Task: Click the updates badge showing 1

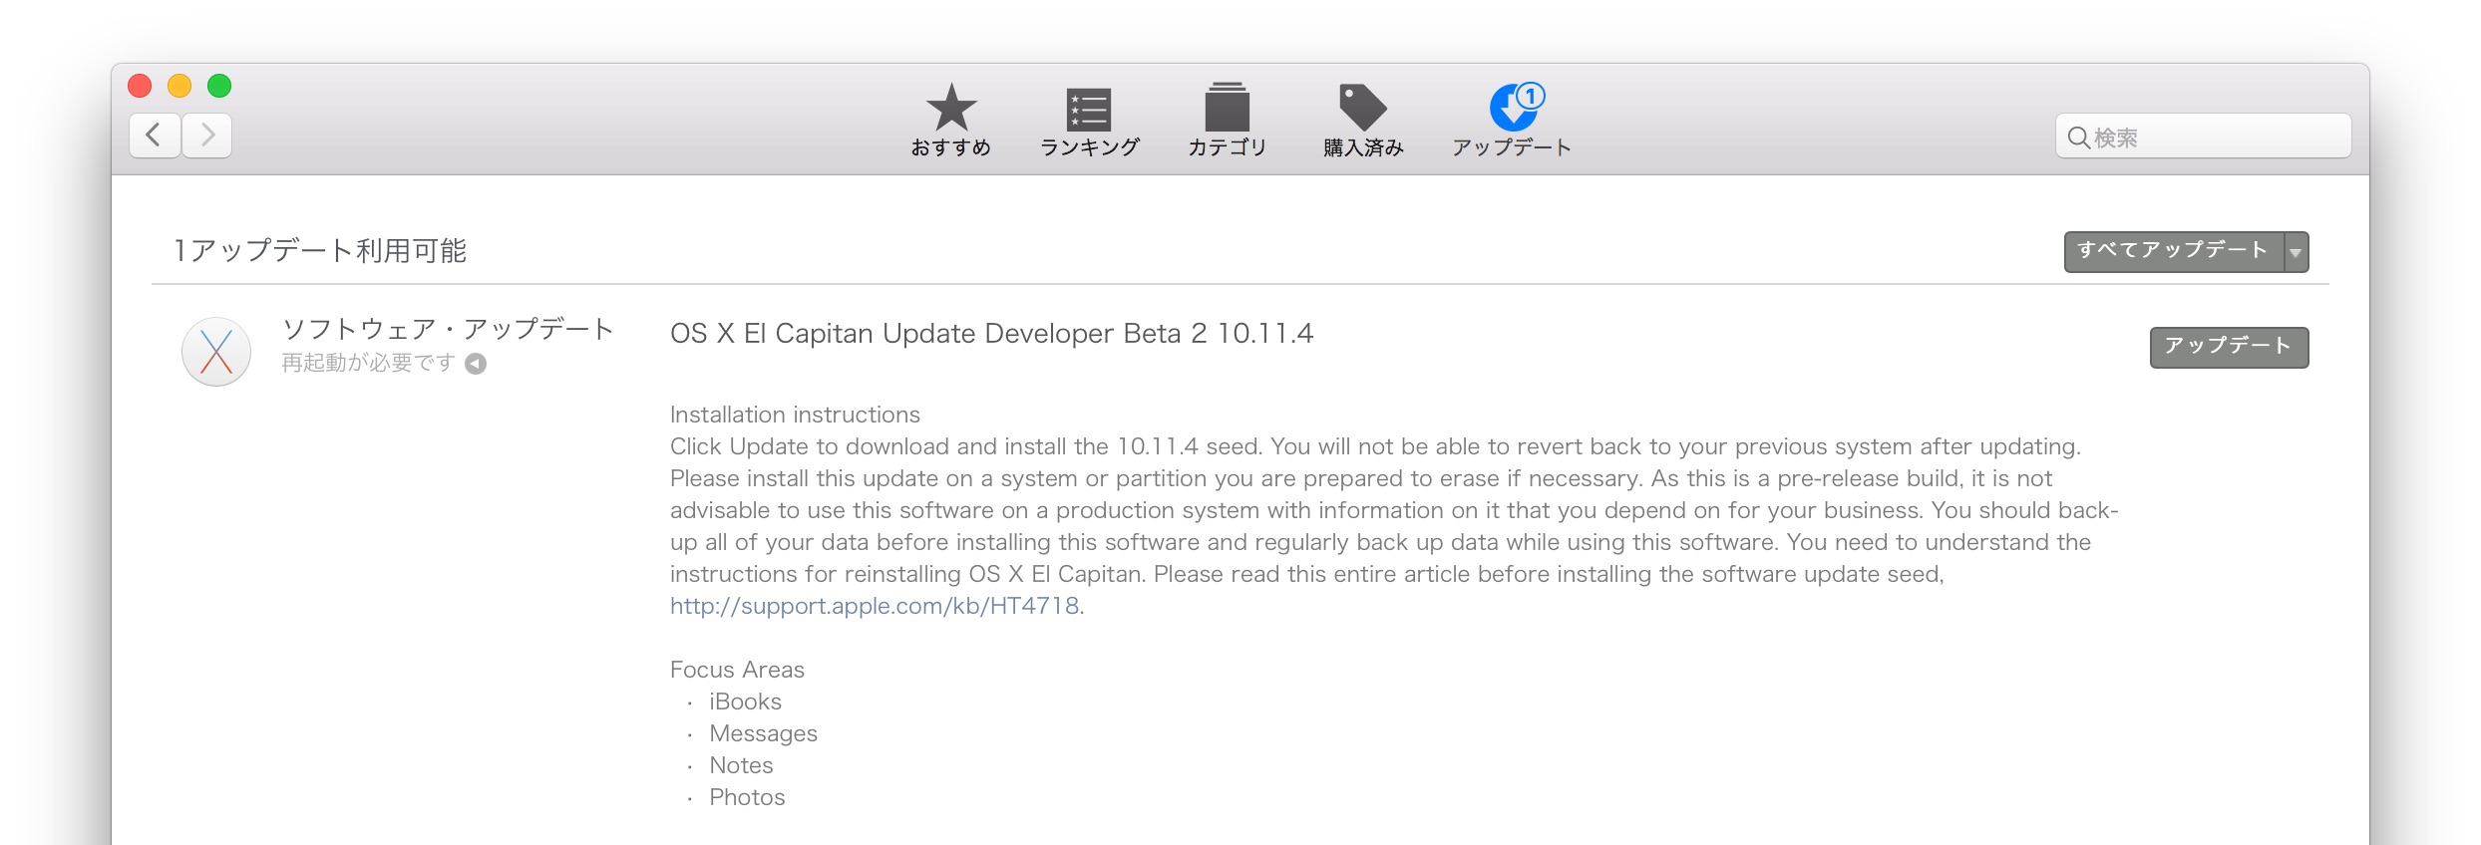Action: pos(1530,97)
